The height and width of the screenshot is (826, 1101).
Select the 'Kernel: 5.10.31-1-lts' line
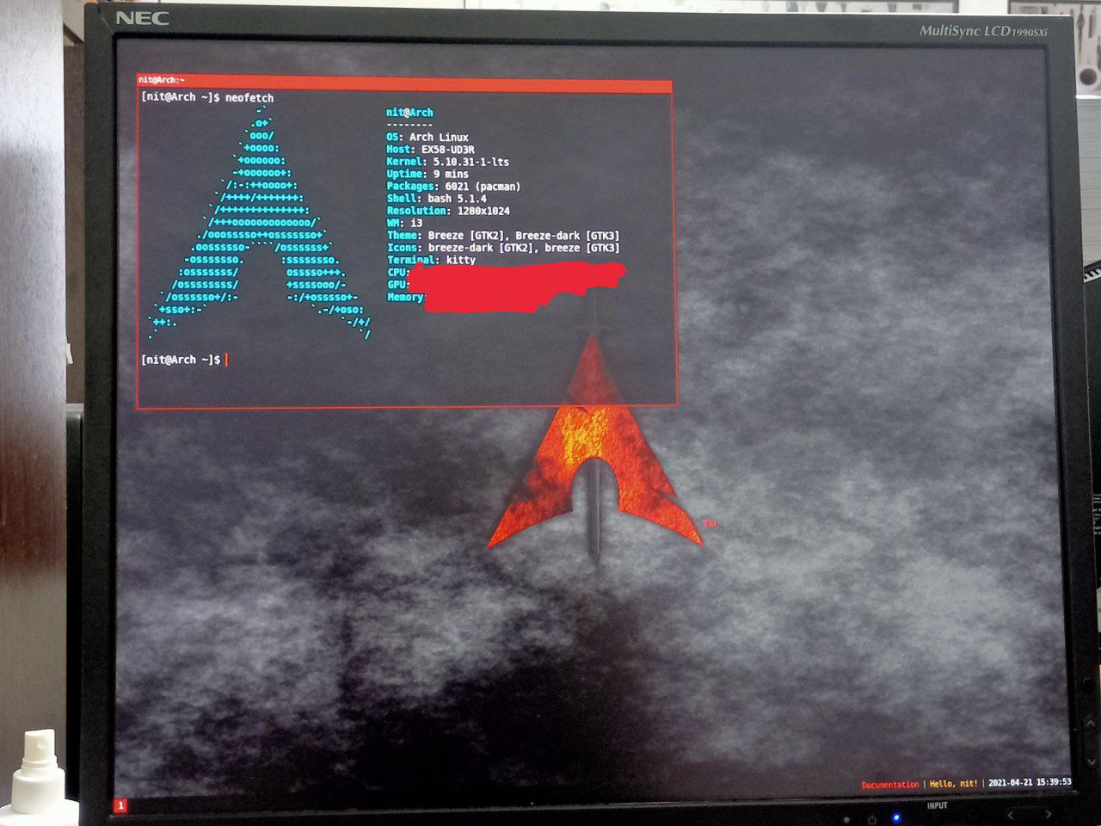pos(447,162)
